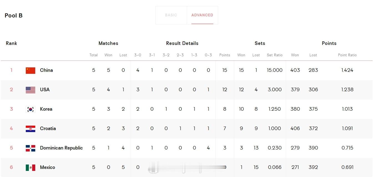Open the China team link
Screen dimensions: 374x177
coord(46,70)
